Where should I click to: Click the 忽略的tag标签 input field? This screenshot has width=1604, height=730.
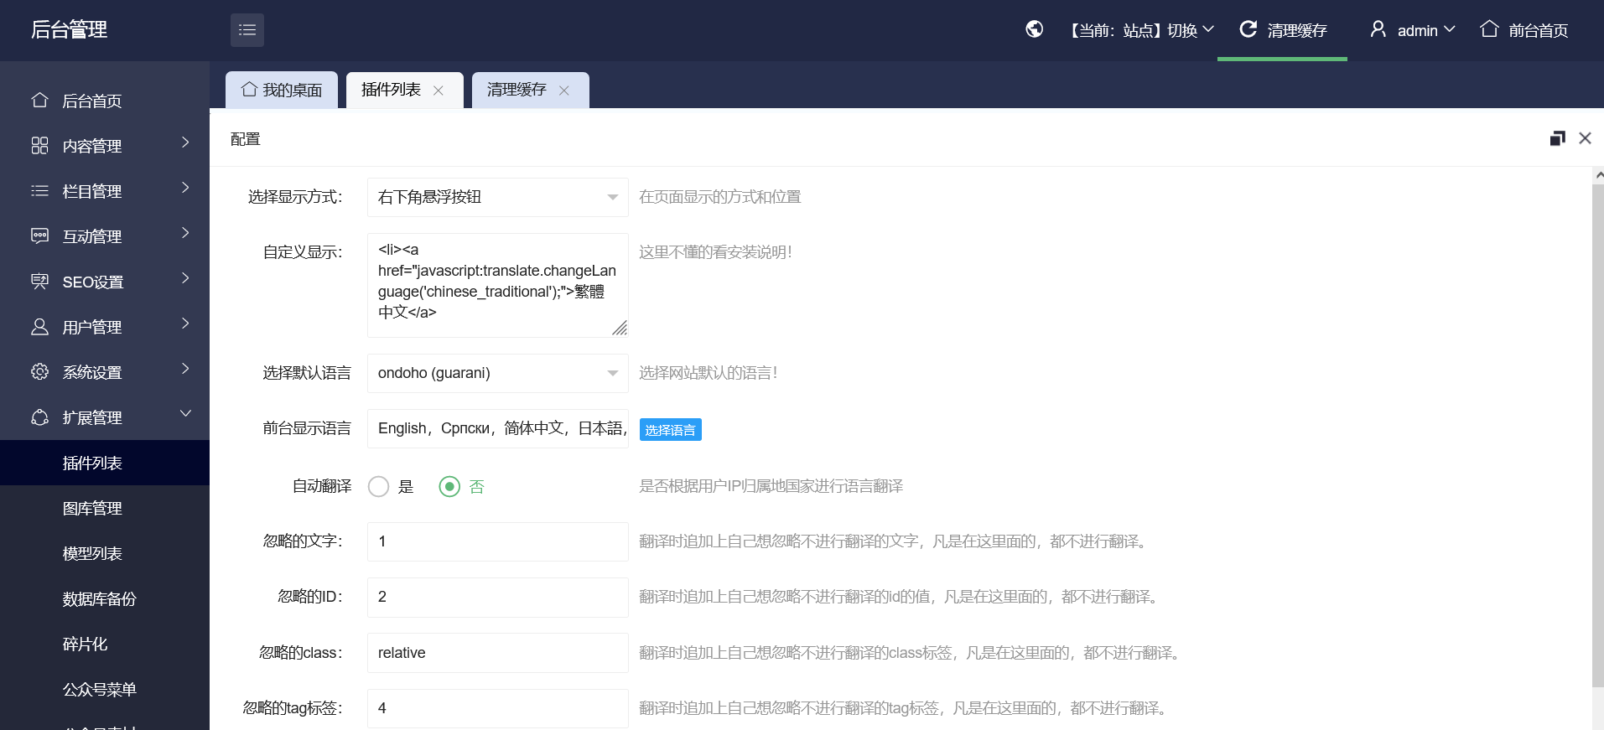coord(498,708)
